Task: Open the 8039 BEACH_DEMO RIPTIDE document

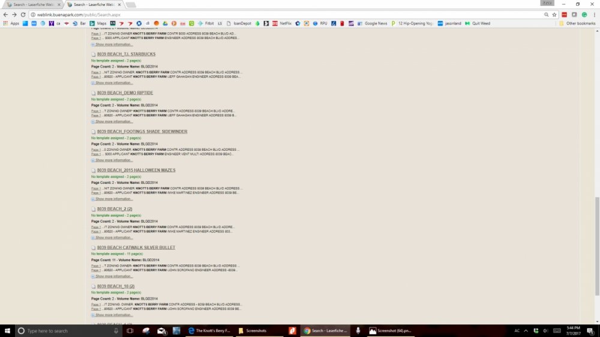Action: tap(125, 93)
